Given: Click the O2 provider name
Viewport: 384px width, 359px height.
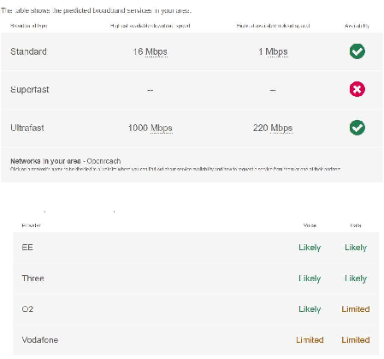Looking at the screenshot, I should coord(27,309).
